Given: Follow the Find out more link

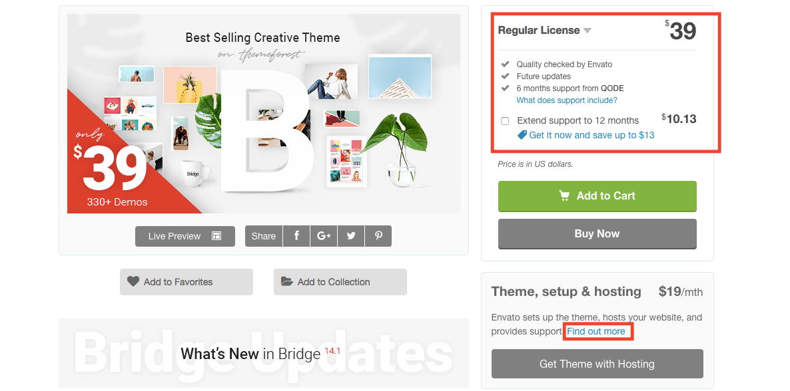Looking at the screenshot, I should click(x=596, y=331).
